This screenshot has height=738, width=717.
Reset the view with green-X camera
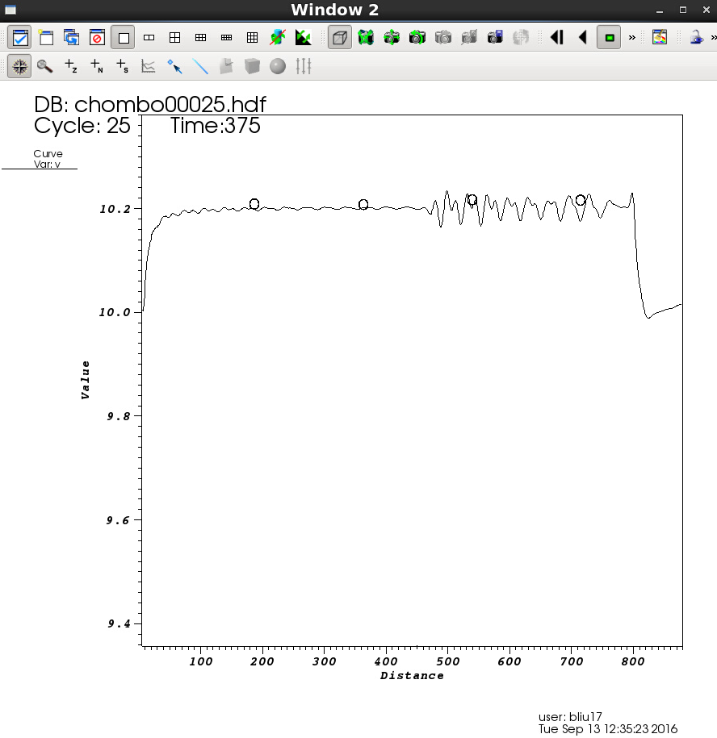click(x=366, y=38)
